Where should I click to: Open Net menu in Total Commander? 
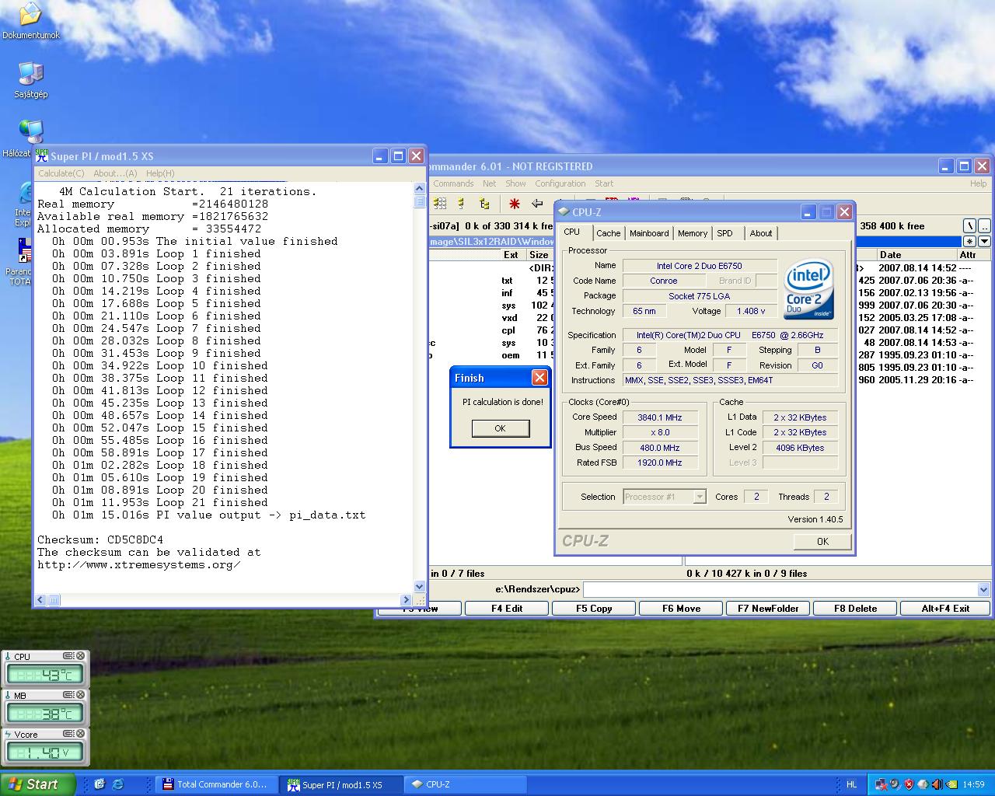489,183
